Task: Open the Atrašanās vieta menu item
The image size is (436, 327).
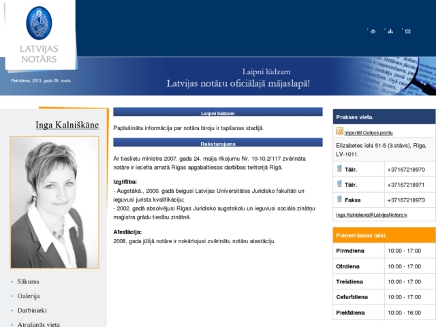Action: click(x=38, y=324)
